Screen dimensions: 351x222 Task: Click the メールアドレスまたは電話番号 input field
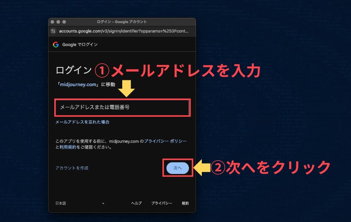(122, 108)
